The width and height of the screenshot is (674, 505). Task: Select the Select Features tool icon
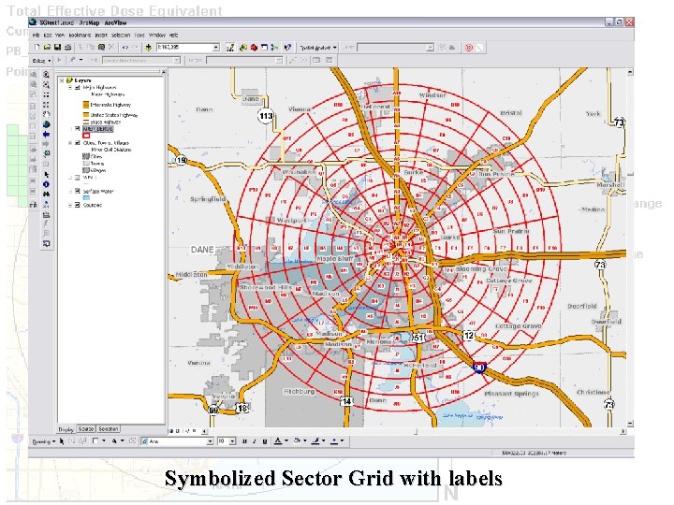(x=46, y=153)
